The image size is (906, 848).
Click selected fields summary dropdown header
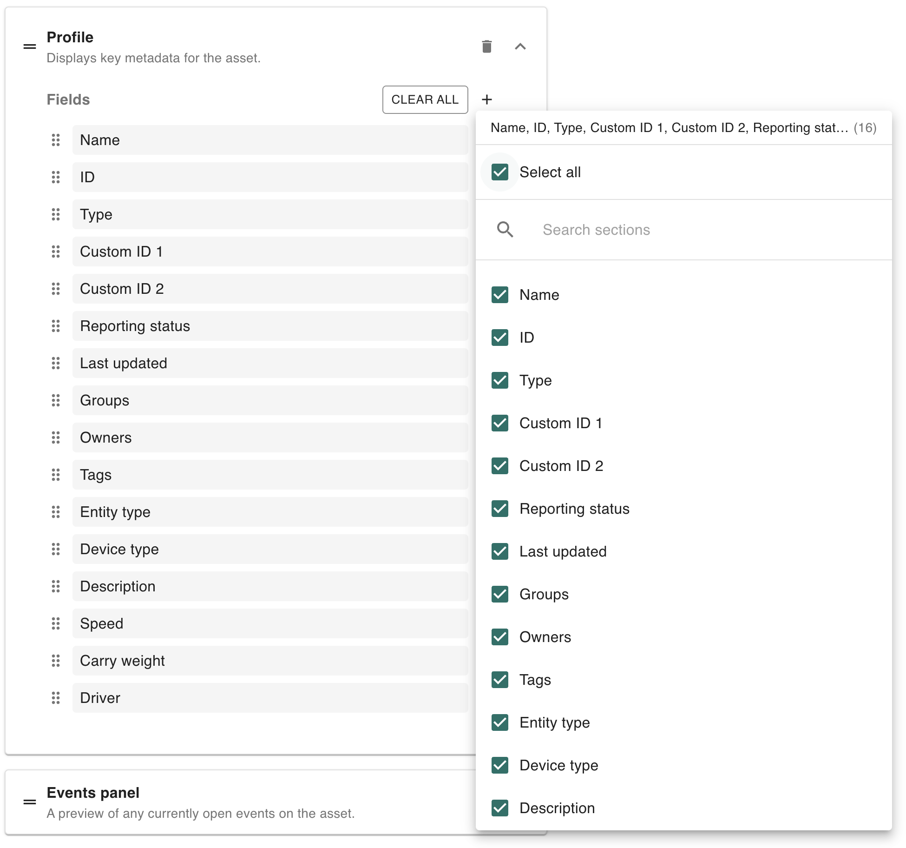click(x=683, y=128)
